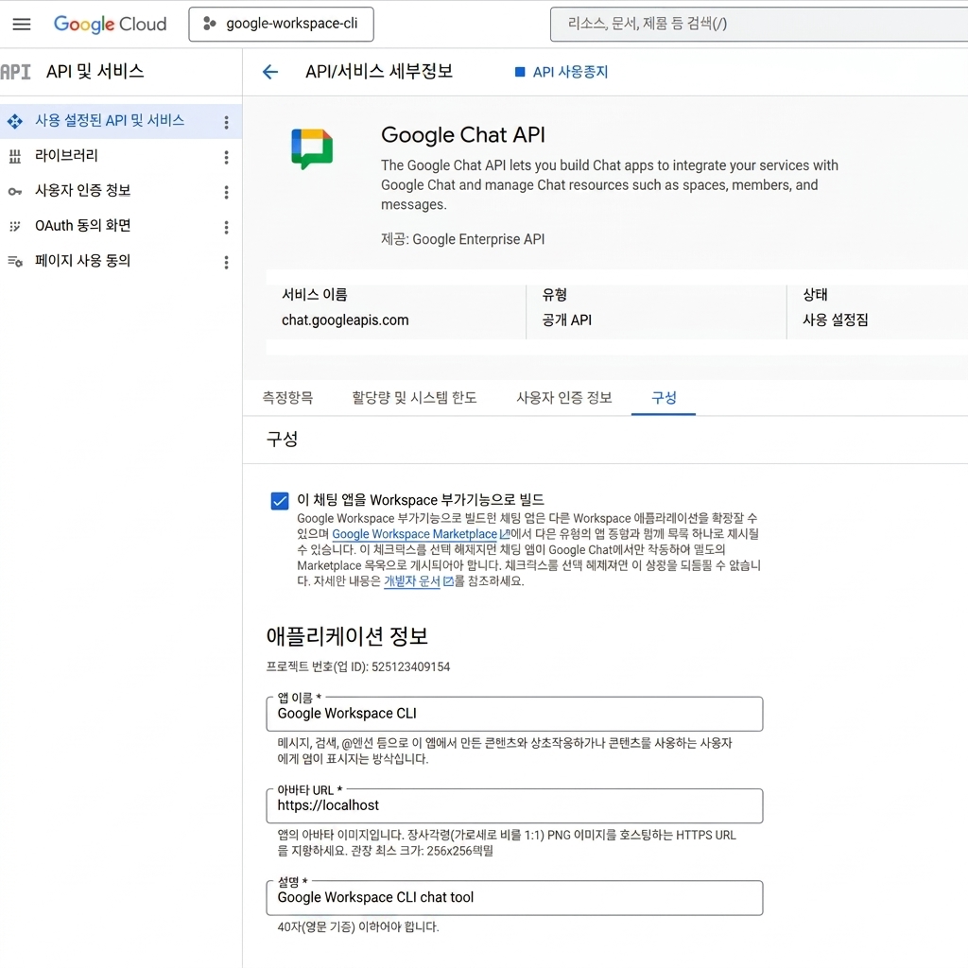The image size is (968, 968).
Task: Click the 공개 API type value
Action: coord(567,320)
